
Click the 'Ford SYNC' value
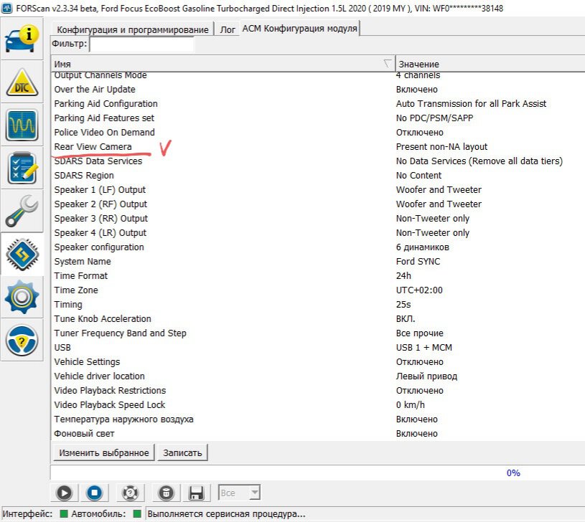[418, 262]
